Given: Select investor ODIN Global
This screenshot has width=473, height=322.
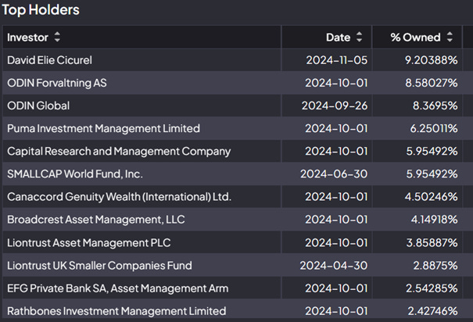Looking at the screenshot, I should pos(38,106).
